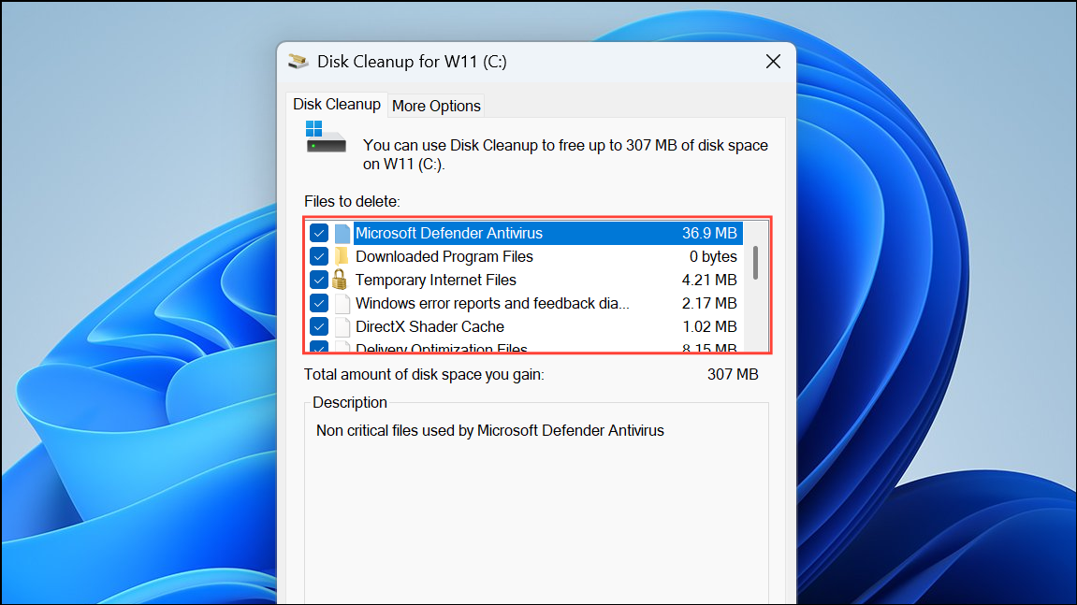
Task: Click the Disk Cleanup broom icon in title bar
Action: point(298,60)
